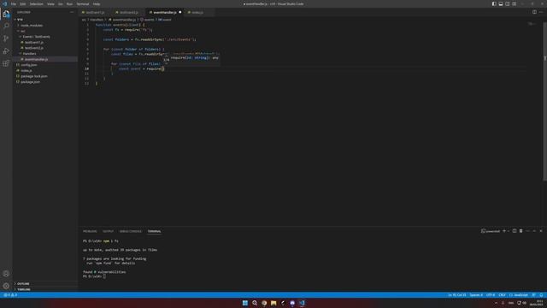
Task: Open the Terminal menu
Action: click(x=83, y=3)
